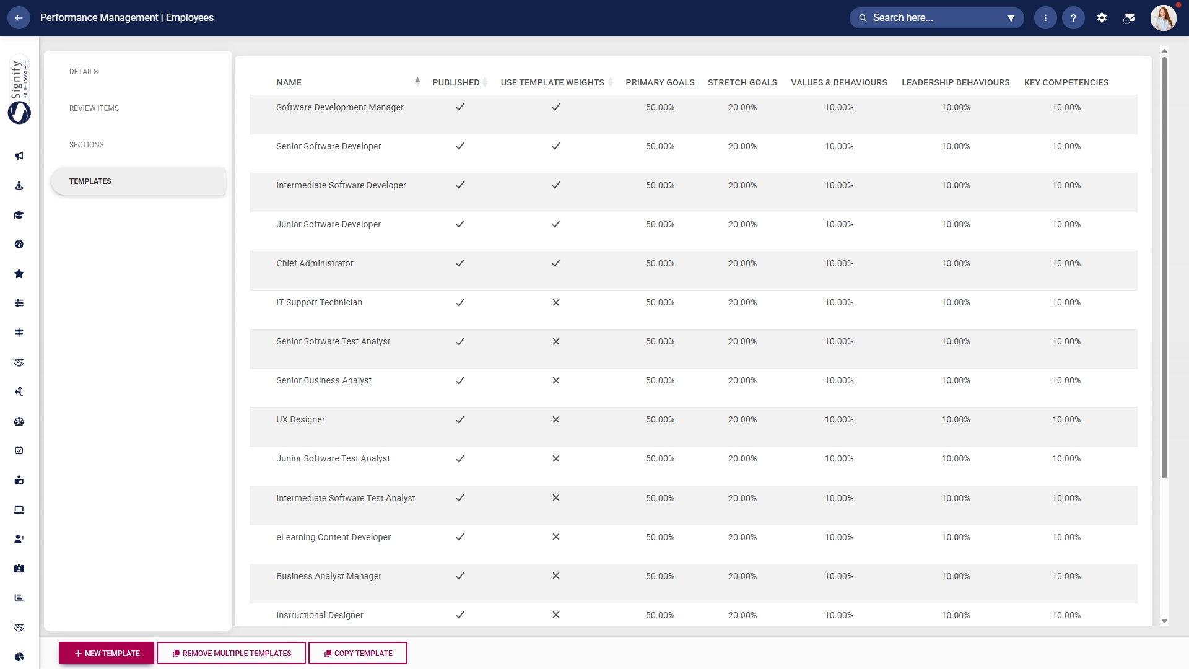Click the person-on-podium icon in the sidebar
Viewport: 1189px width, 669px height.
[19, 185]
